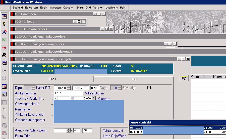Click red bars icon in LOIOTV title bar
The width and height of the screenshot is (226, 139).
click(x=12, y=44)
